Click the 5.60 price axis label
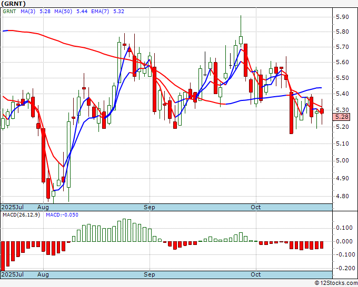 tap(342, 62)
